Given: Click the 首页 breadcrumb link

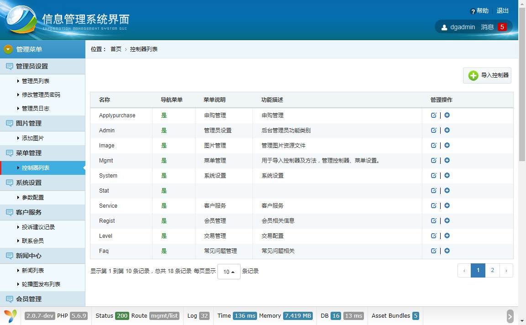Looking at the screenshot, I should coord(116,49).
